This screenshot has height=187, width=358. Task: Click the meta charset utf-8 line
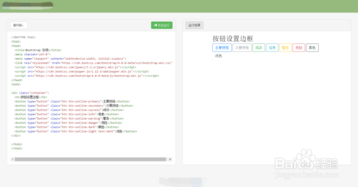tap(33, 54)
